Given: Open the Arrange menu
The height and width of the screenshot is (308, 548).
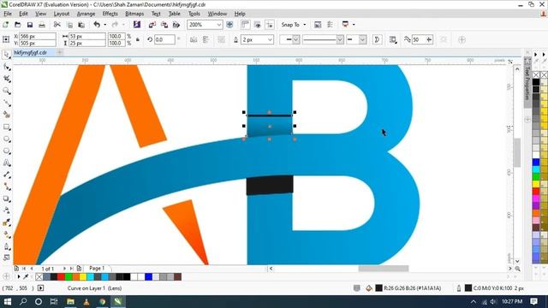Looking at the screenshot, I should pyautogui.click(x=86, y=14).
